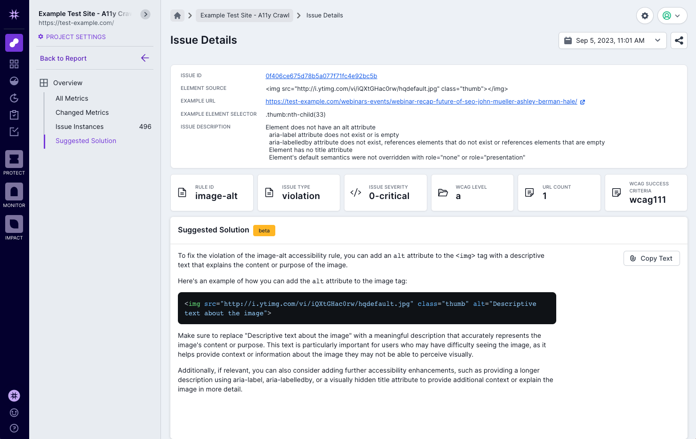The height and width of the screenshot is (439, 696).
Task: Click Example Test Site breadcrumb
Action: [245, 16]
